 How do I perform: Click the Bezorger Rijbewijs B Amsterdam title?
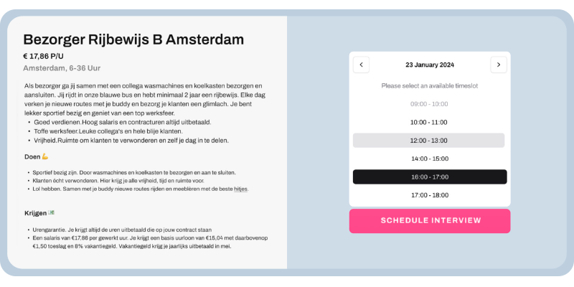pos(133,39)
